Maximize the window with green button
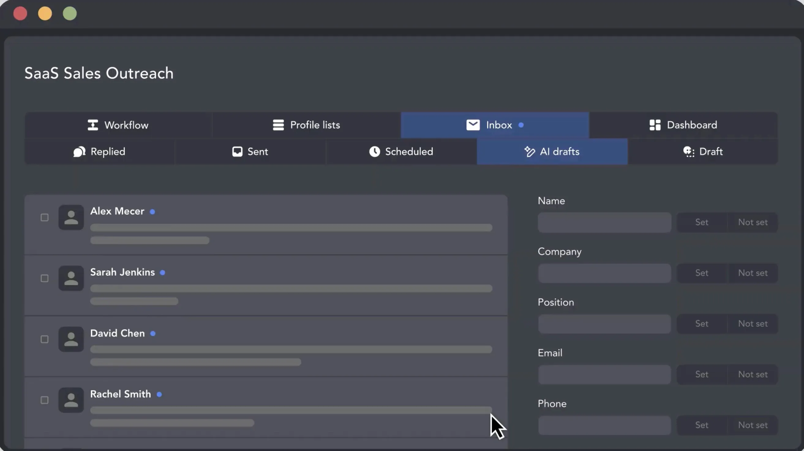 point(70,13)
